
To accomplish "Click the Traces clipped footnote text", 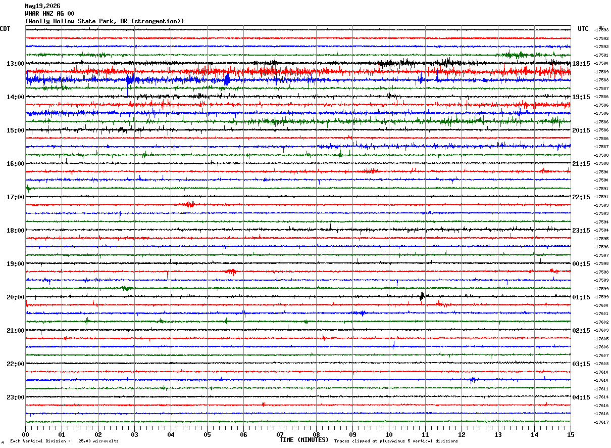I will click(396, 441).
